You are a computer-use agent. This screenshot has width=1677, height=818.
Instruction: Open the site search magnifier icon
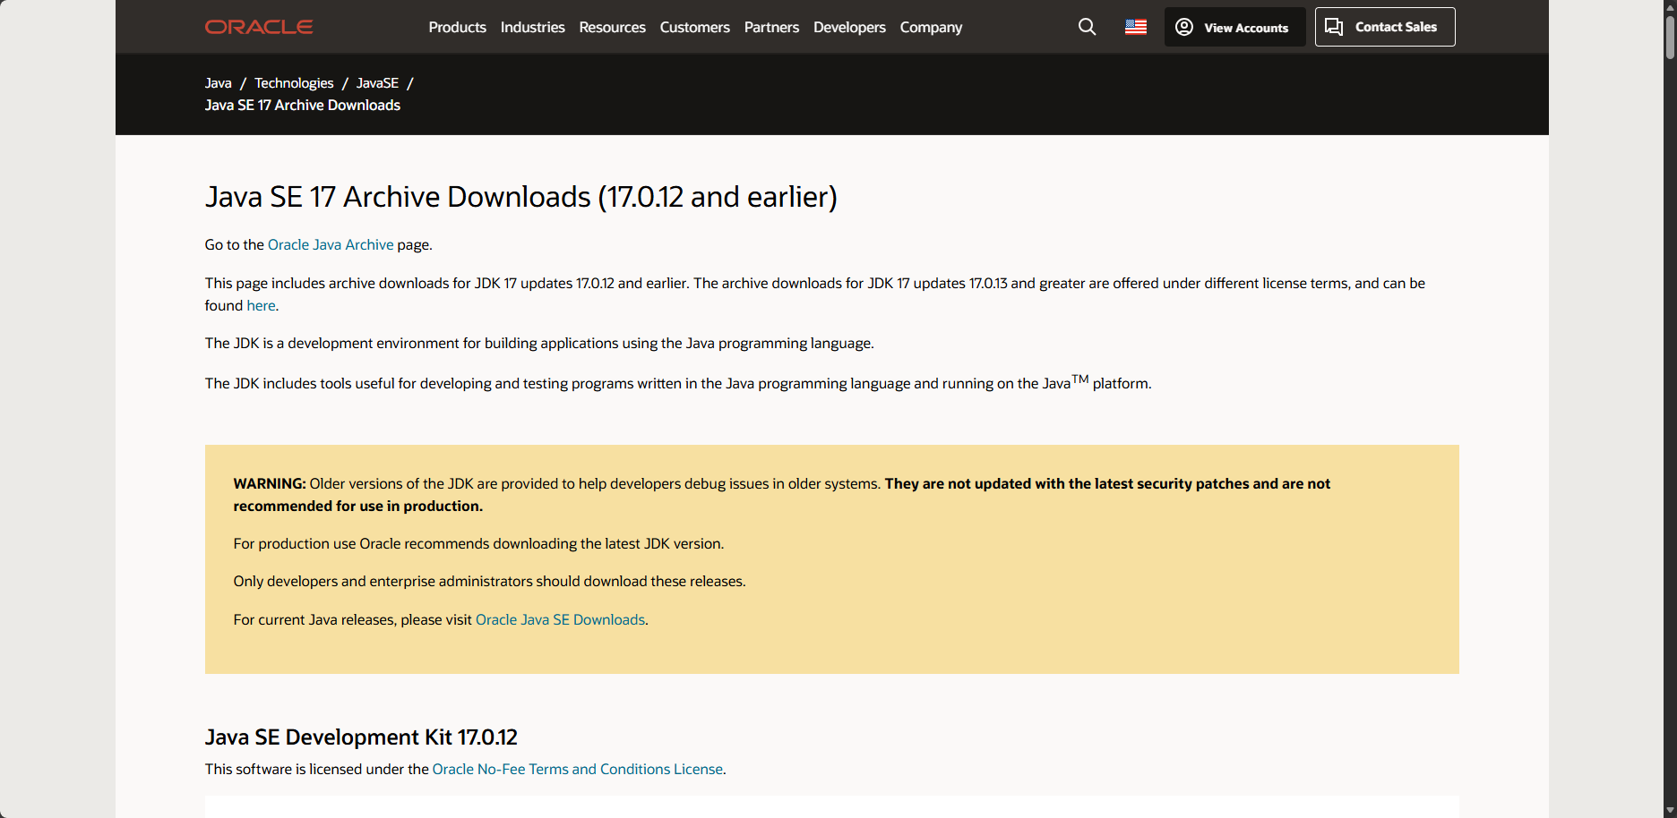pos(1087,27)
